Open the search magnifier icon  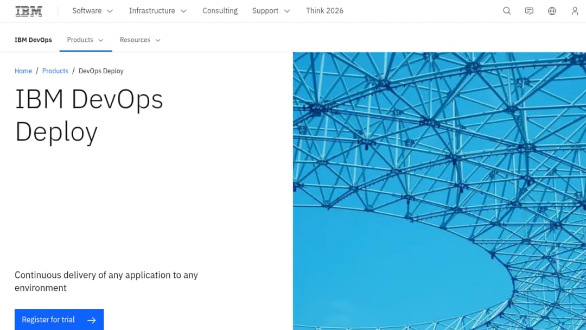(x=507, y=11)
